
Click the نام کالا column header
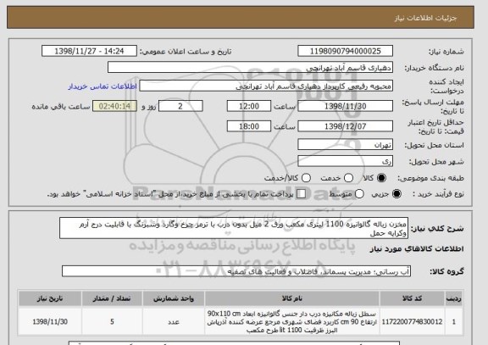[x=292, y=298]
